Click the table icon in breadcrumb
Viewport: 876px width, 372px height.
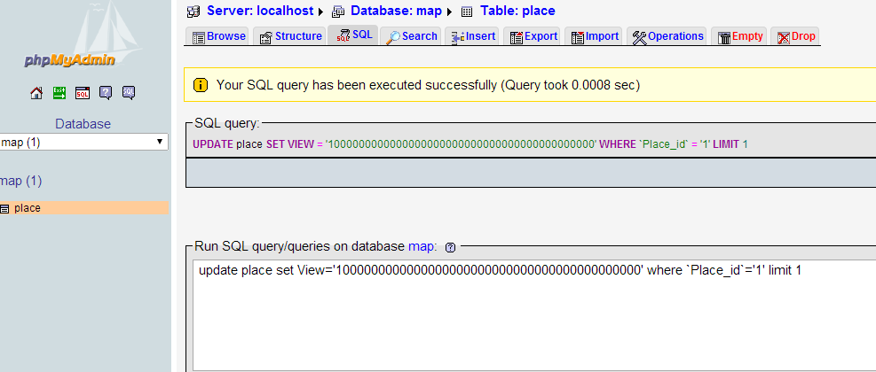pos(467,12)
